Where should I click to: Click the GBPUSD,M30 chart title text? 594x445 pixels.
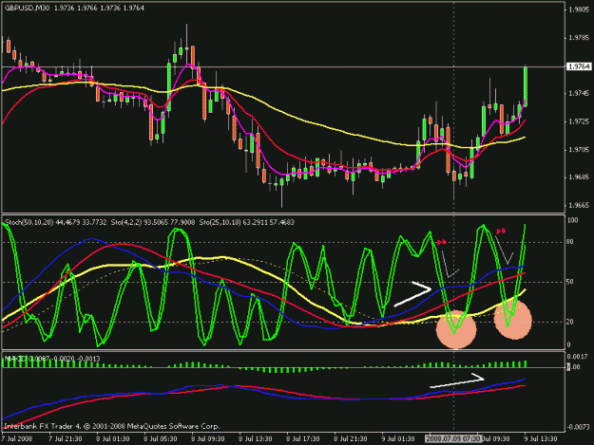[27, 8]
